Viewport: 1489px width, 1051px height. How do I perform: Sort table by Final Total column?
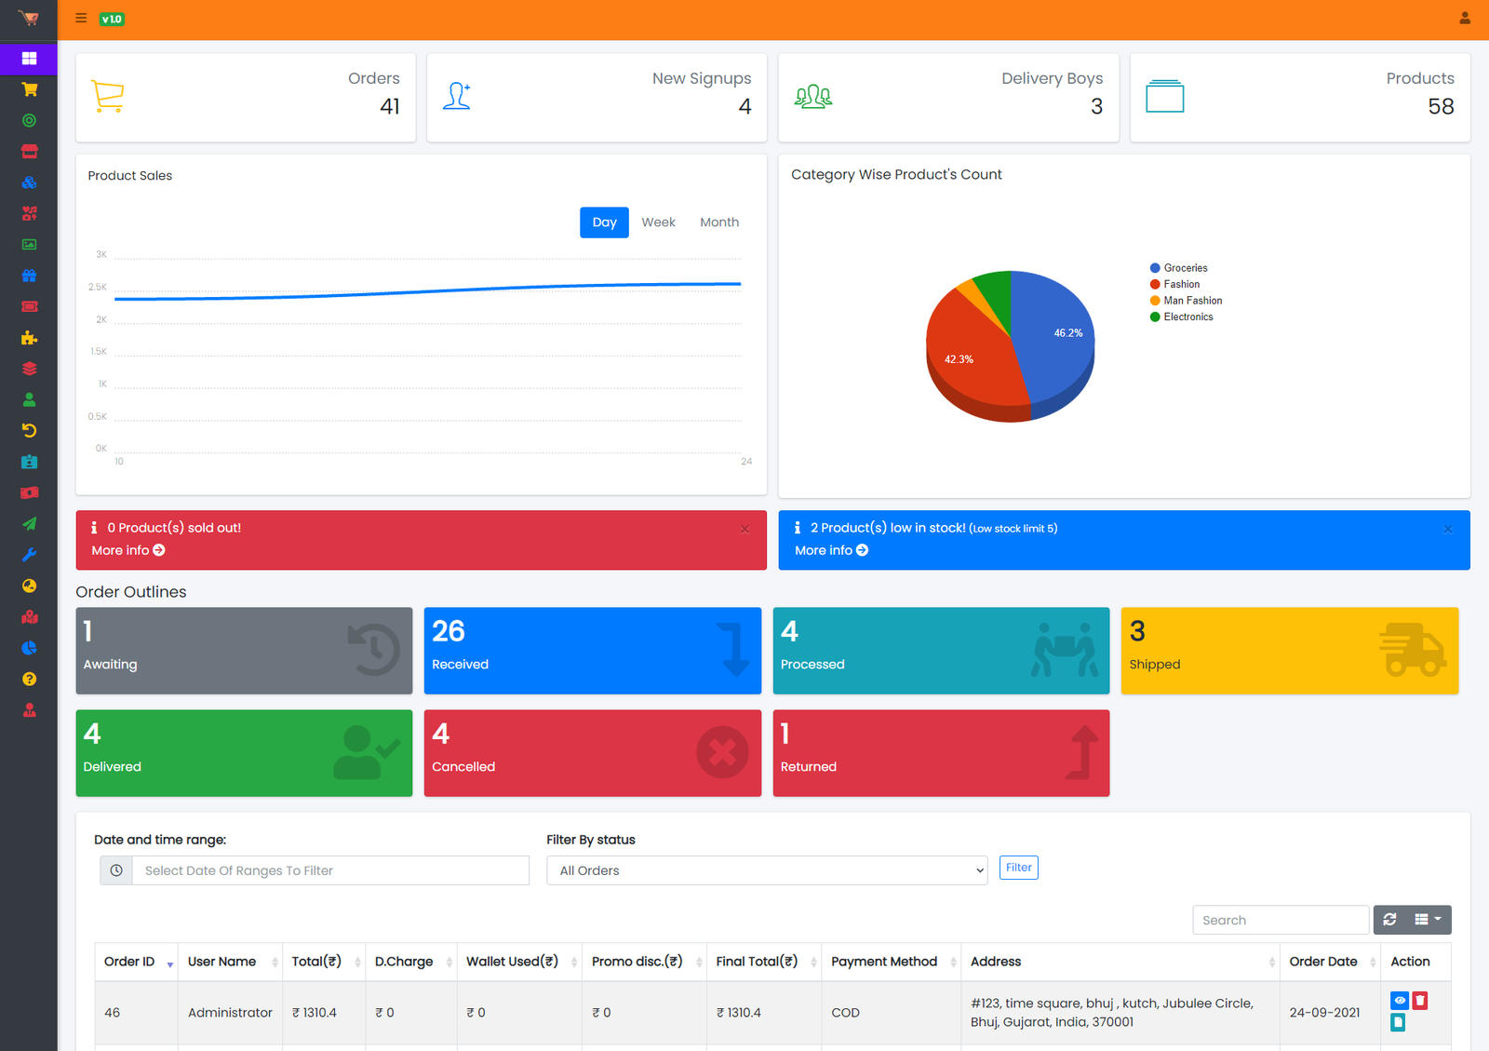coord(764,962)
